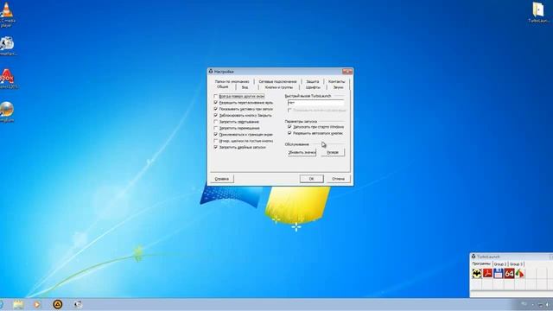This screenshot has width=553, height=311.
Task: Click the blue floppy disk launcher icon
Action: click(498, 273)
